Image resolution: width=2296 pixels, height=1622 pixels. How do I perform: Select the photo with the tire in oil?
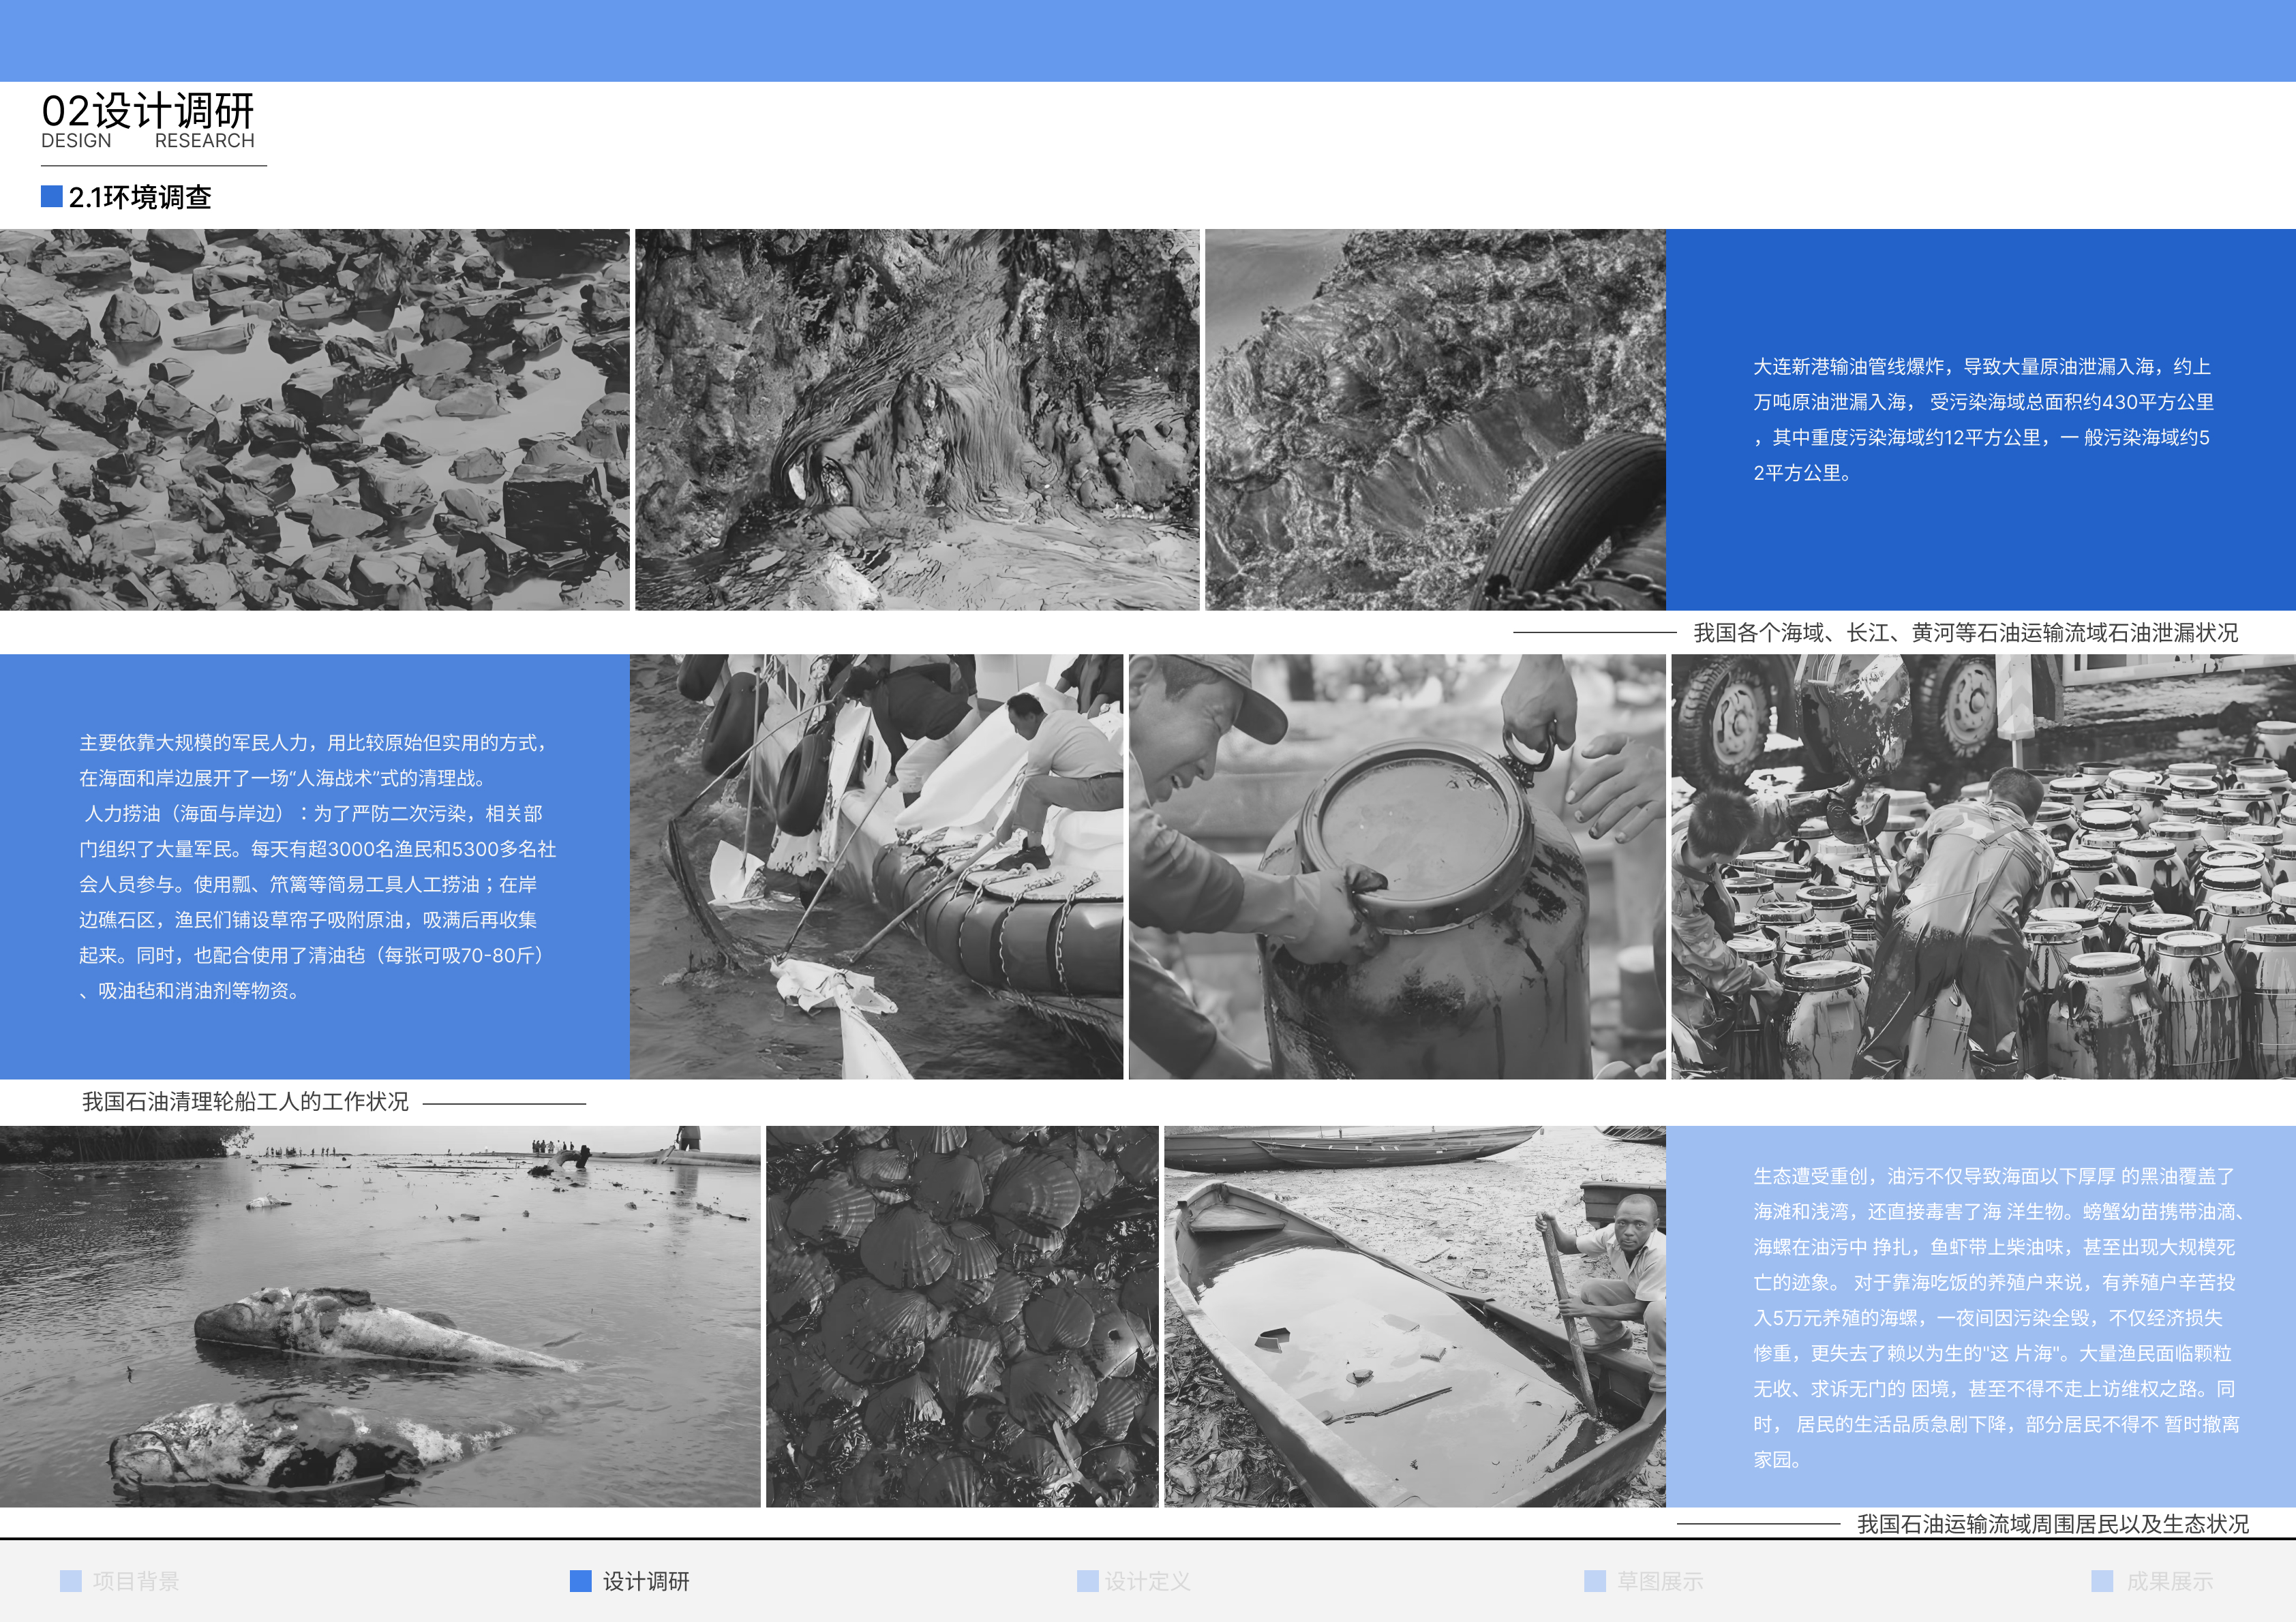(1435, 420)
